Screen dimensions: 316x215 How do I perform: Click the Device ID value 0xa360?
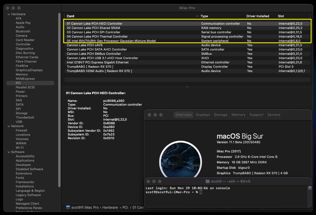click(109, 127)
